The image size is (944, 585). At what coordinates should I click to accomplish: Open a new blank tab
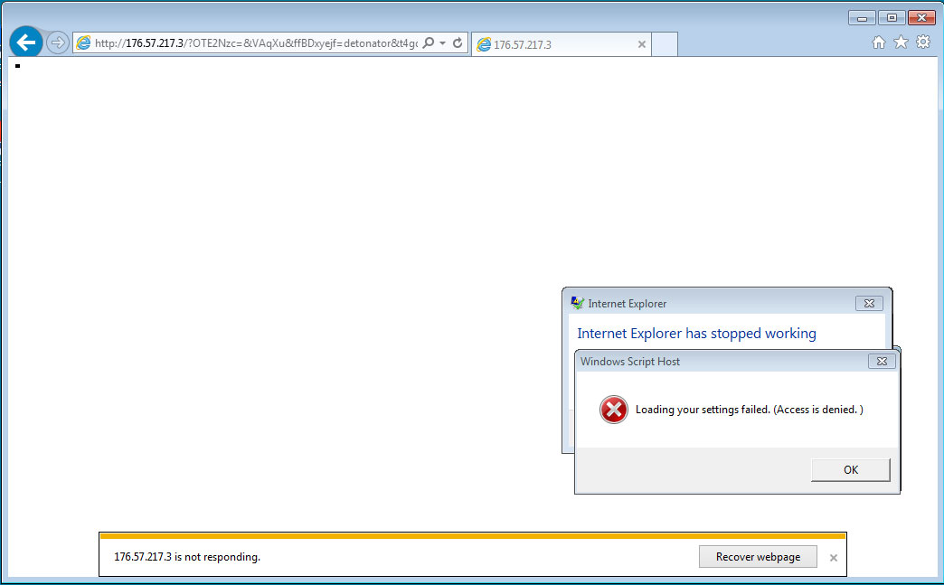(x=665, y=44)
